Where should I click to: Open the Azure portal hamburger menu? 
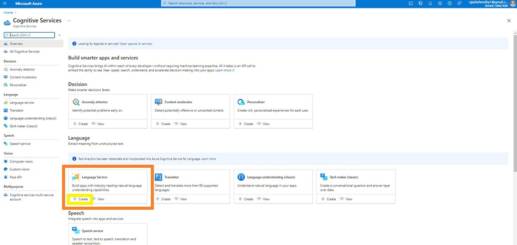click(5, 3)
